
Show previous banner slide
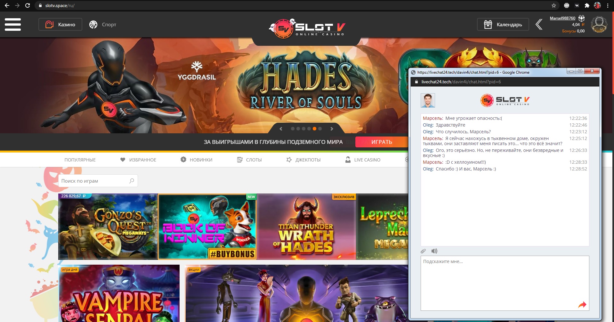(x=281, y=129)
